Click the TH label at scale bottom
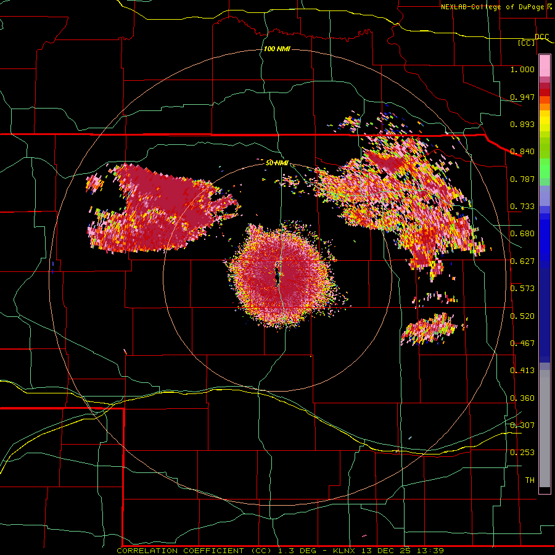The width and height of the screenshot is (555, 555). point(530,480)
